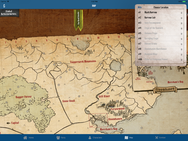The width and height of the screenshot is (188, 141).
Task: Tap the flag icon on Ruinous Crypt row
Action: coord(182,34)
